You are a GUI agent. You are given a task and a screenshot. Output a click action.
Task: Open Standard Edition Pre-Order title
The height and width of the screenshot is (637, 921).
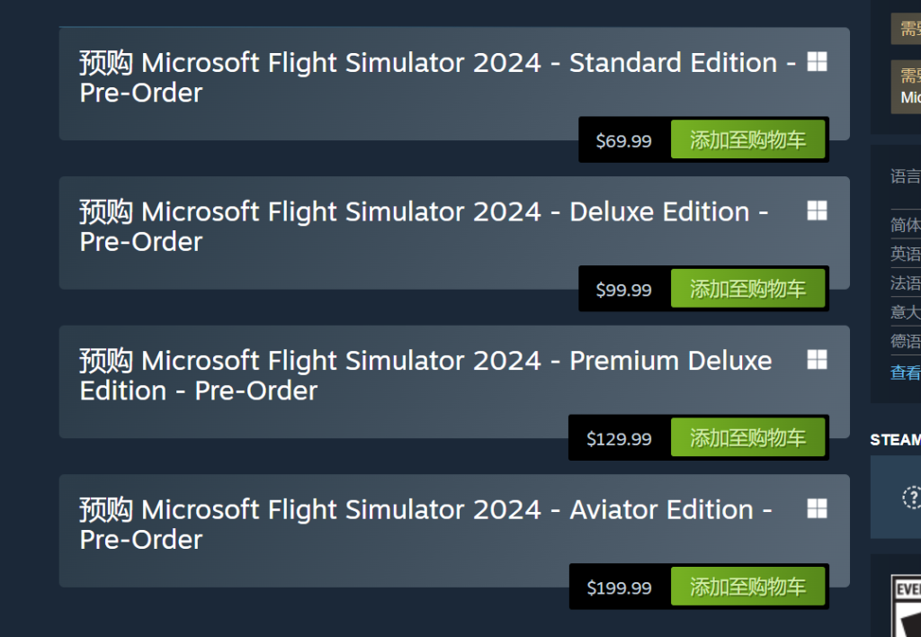pos(438,77)
